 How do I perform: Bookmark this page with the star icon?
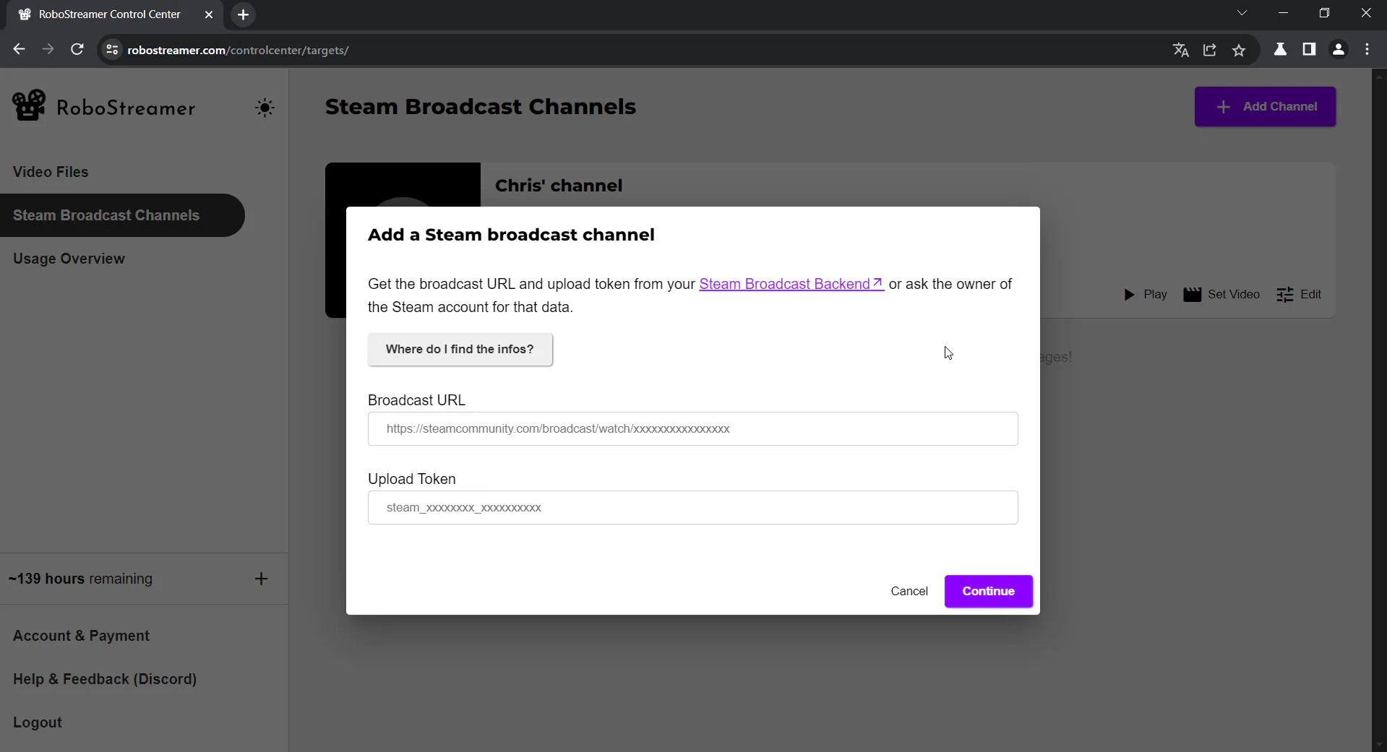(x=1239, y=50)
